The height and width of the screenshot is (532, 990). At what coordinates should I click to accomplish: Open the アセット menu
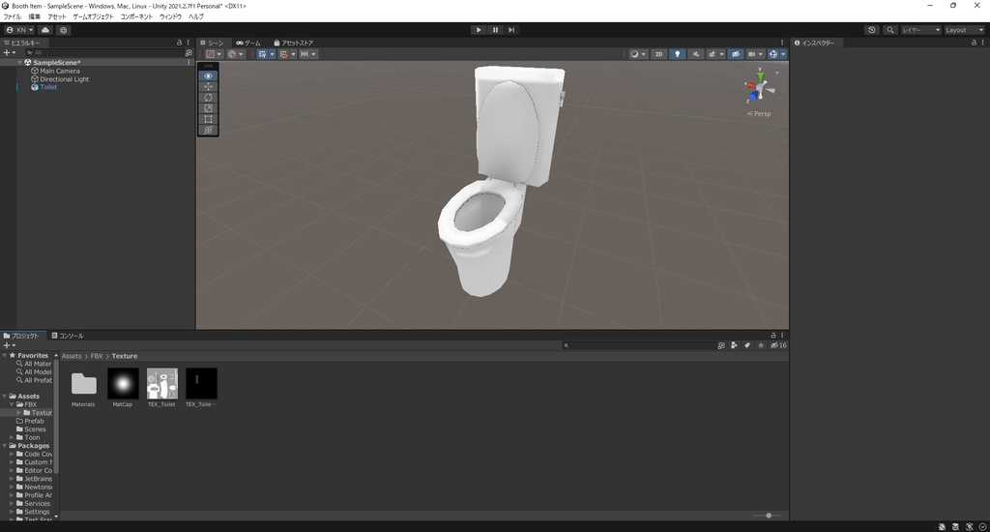(x=57, y=16)
